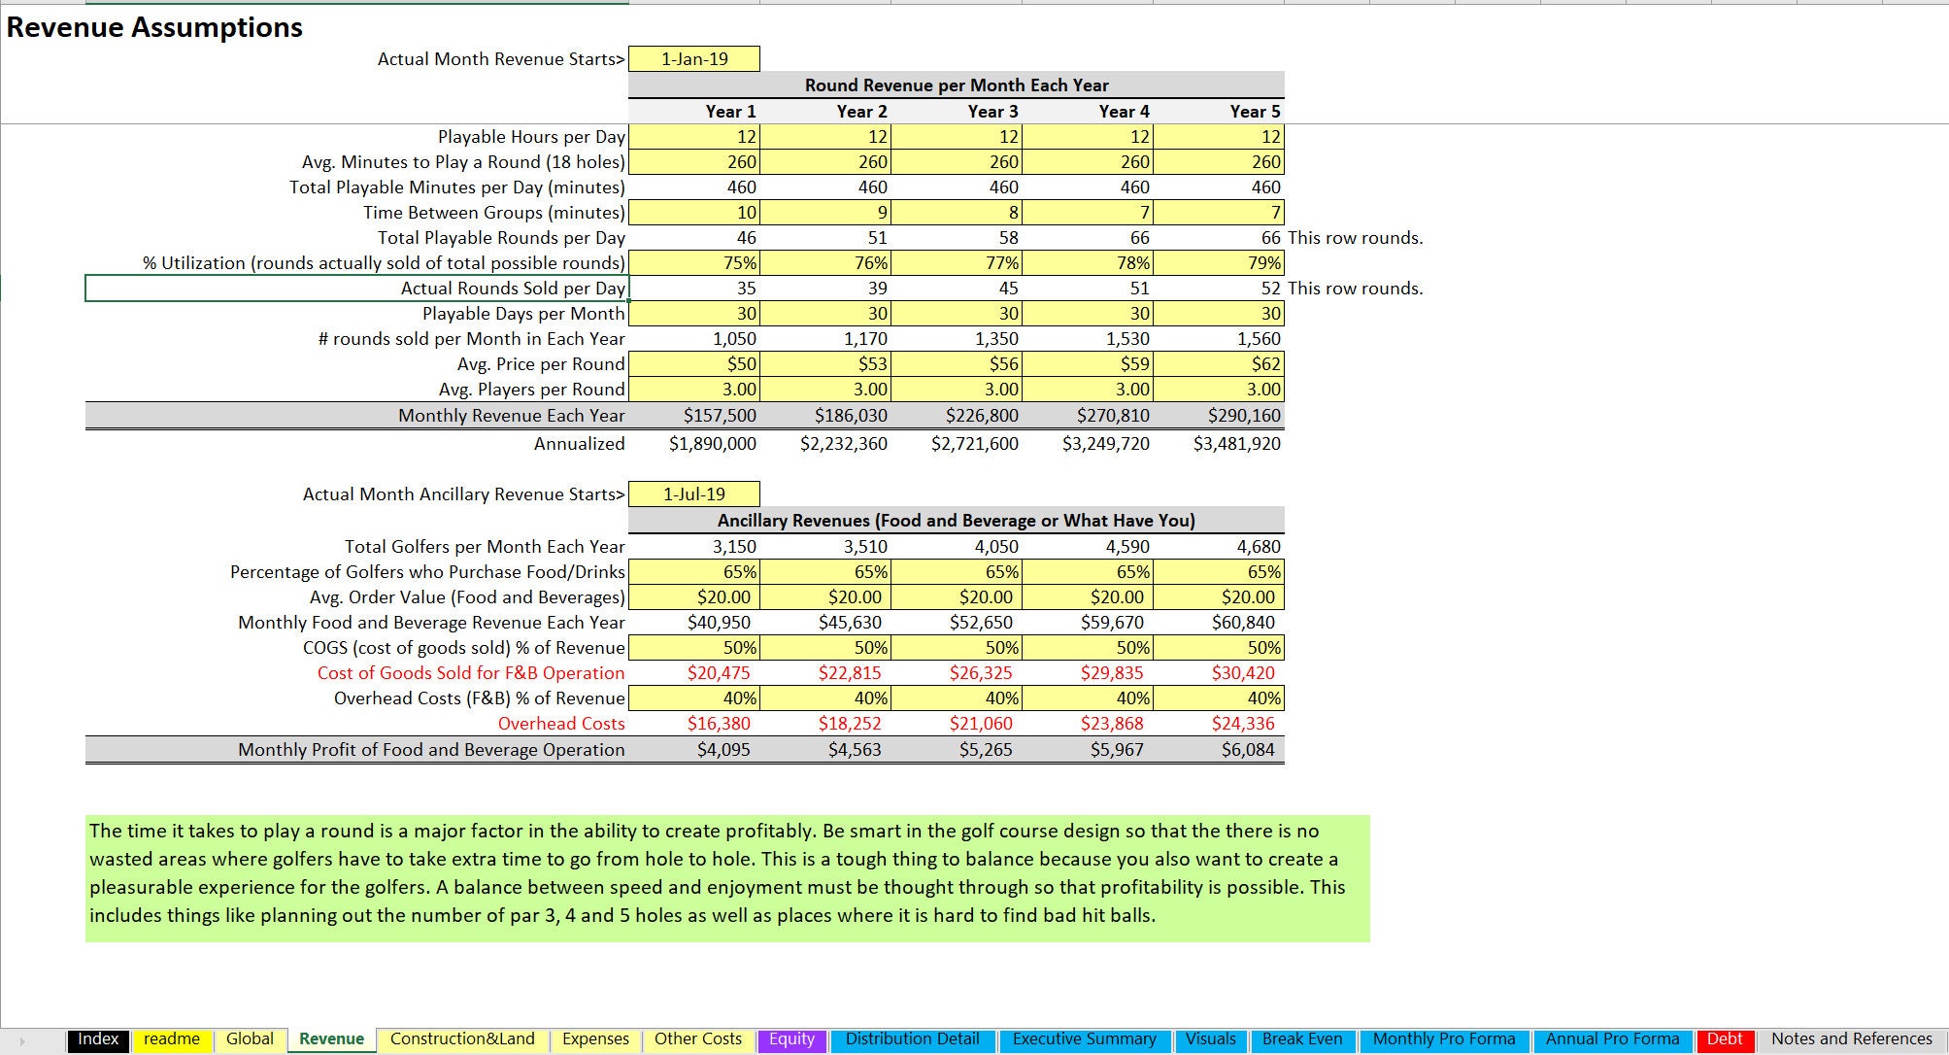Select the Year 1 Avg. Price per Round cell
Image resolution: width=1949 pixels, height=1055 pixels.
pyautogui.click(x=696, y=363)
